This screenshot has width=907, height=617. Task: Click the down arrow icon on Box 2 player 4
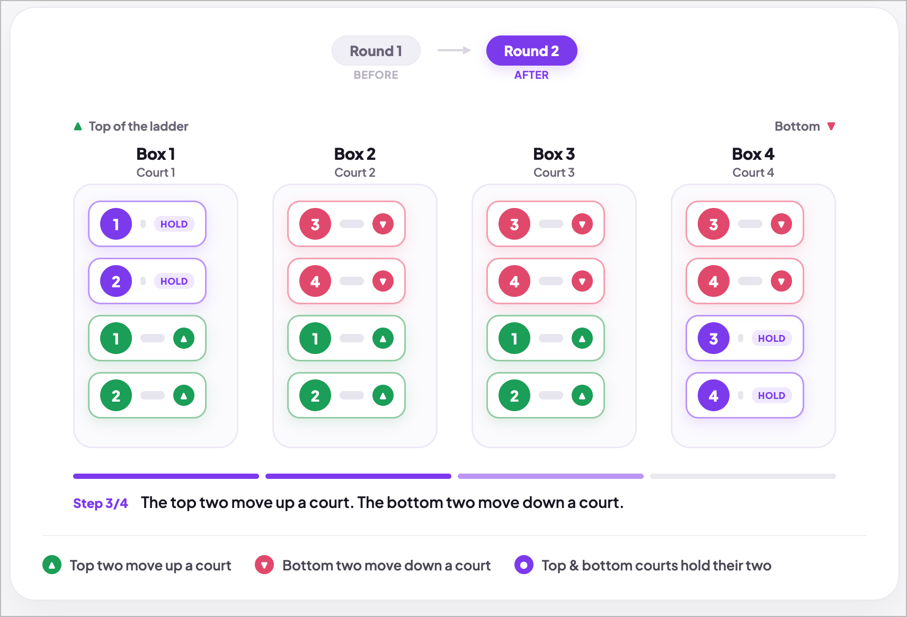coord(383,281)
